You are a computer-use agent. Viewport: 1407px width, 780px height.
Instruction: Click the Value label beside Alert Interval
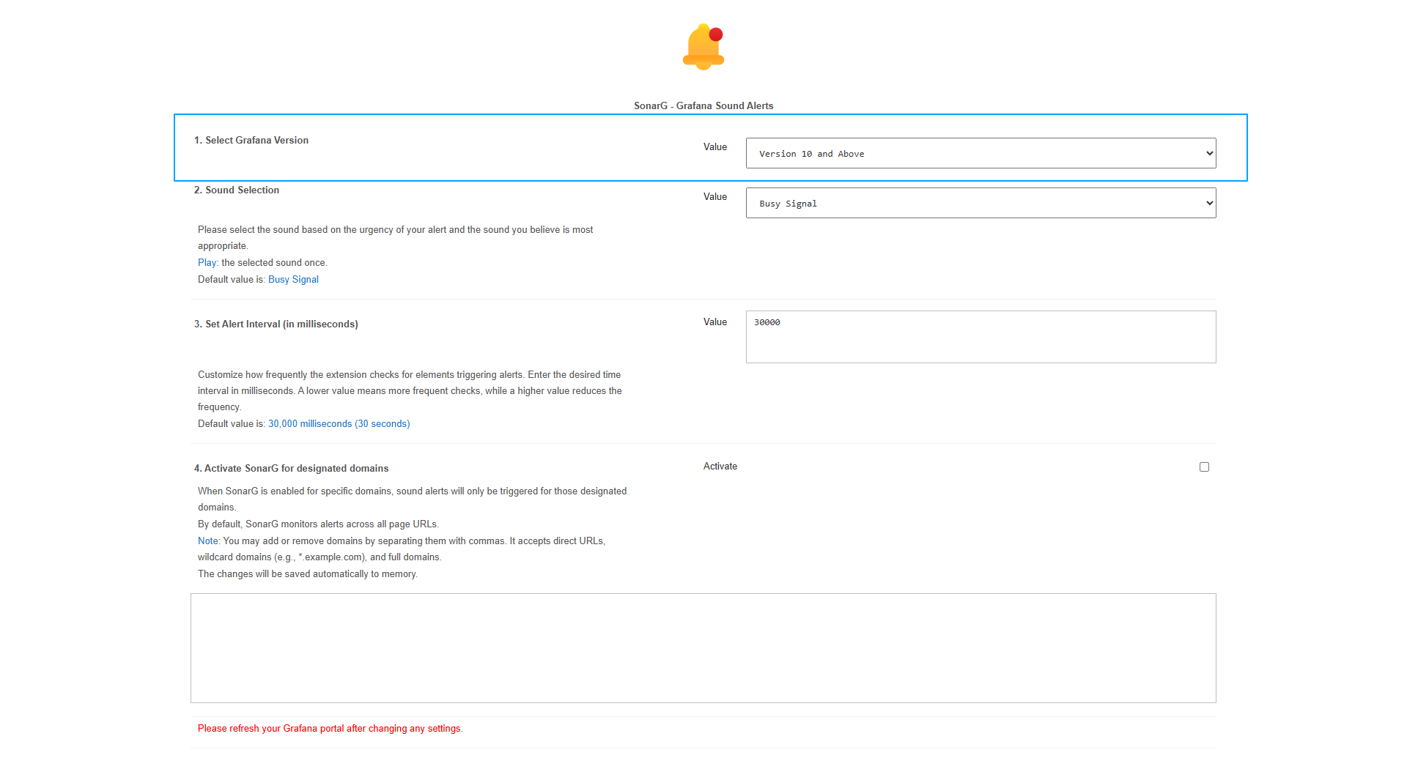coord(714,322)
